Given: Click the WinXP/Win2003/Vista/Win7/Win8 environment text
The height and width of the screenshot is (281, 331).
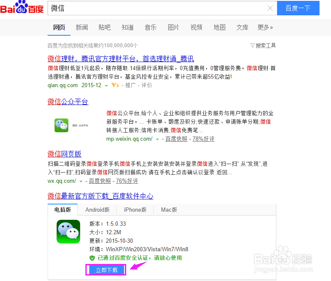Looking at the screenshot, I should point(147,249).
